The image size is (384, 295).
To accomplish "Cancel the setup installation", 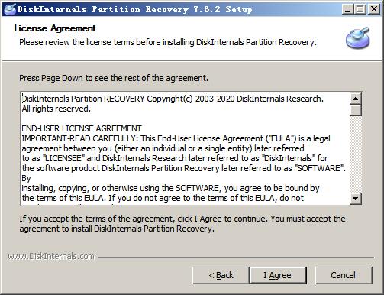I will (x=344, y=275).
